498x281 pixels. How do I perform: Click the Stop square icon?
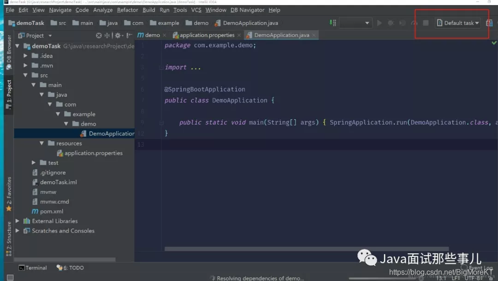click(426, 23)
